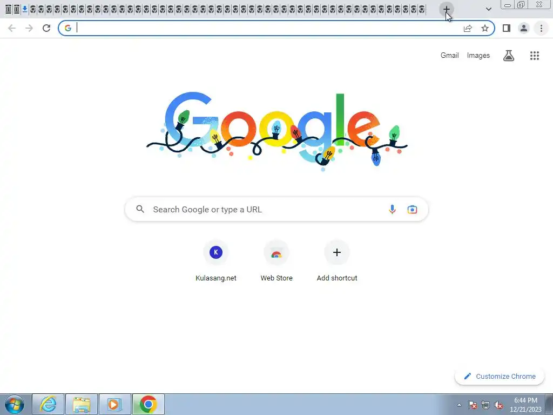Click the Google icon in the address bar

tap(68, 28)
